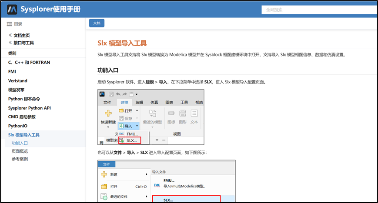This screenshot has width=378, height=203.
Task: Switch to the 工具 ribbon tab
Action: pos(184,102)
